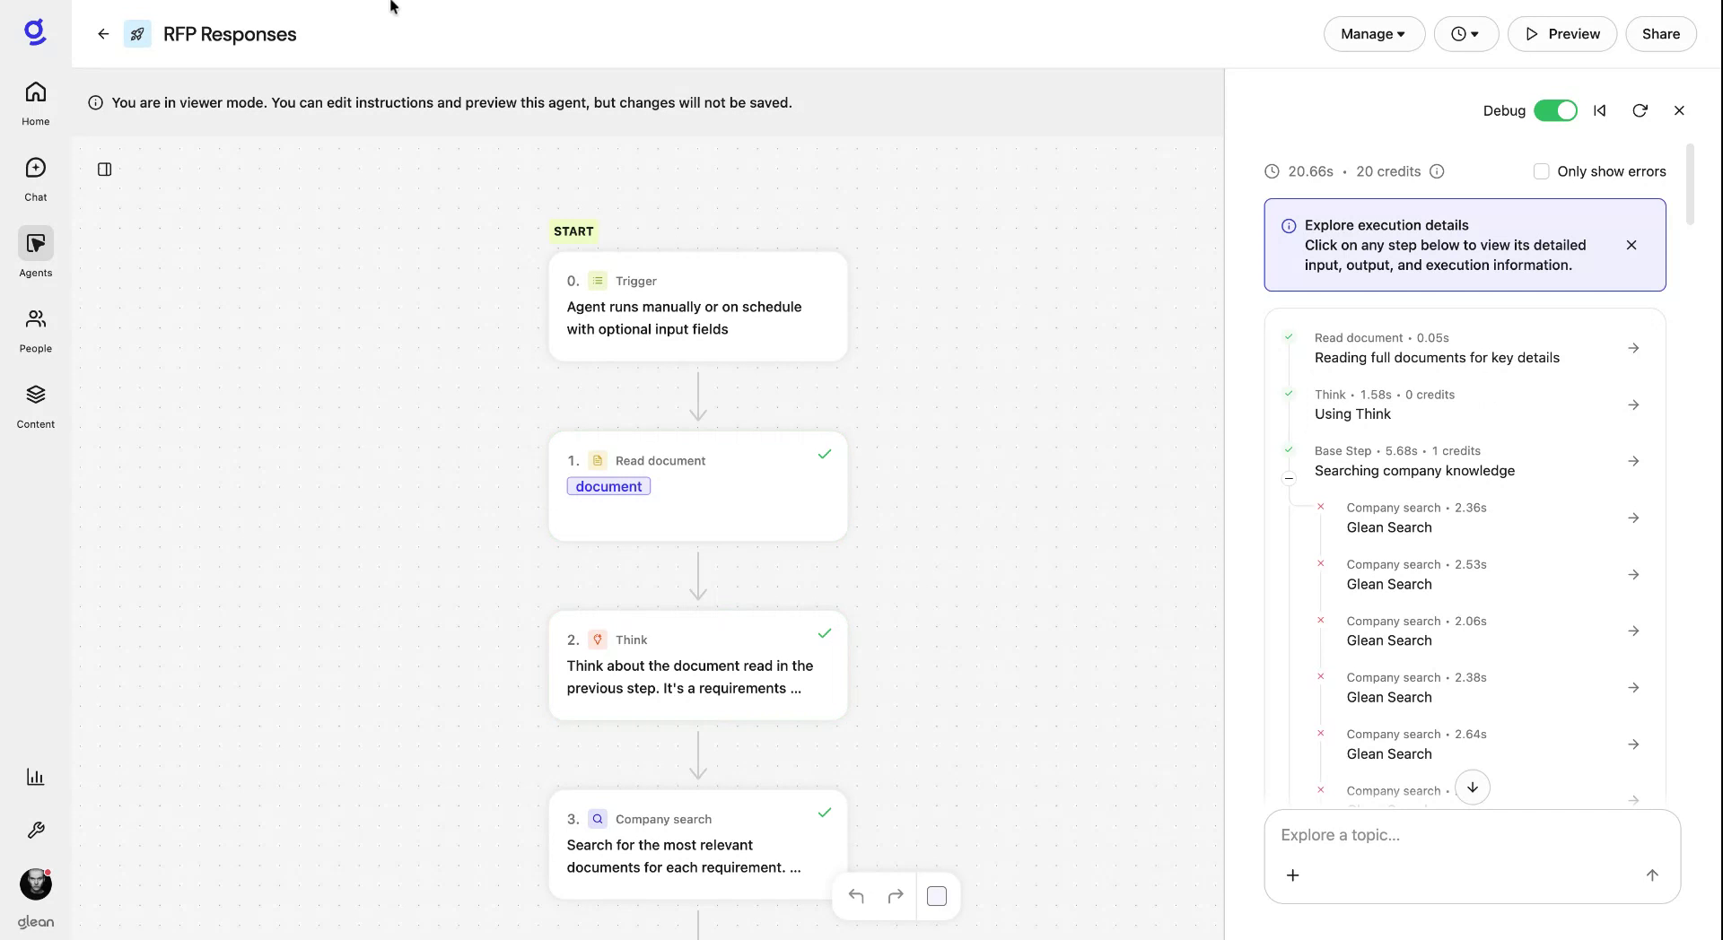Restart the run with the skip-back icon
Screen dimensions: 1723x940
(1599, 110)
